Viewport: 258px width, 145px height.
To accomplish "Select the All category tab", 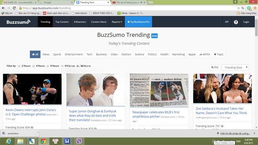I will tap(35, 54).
